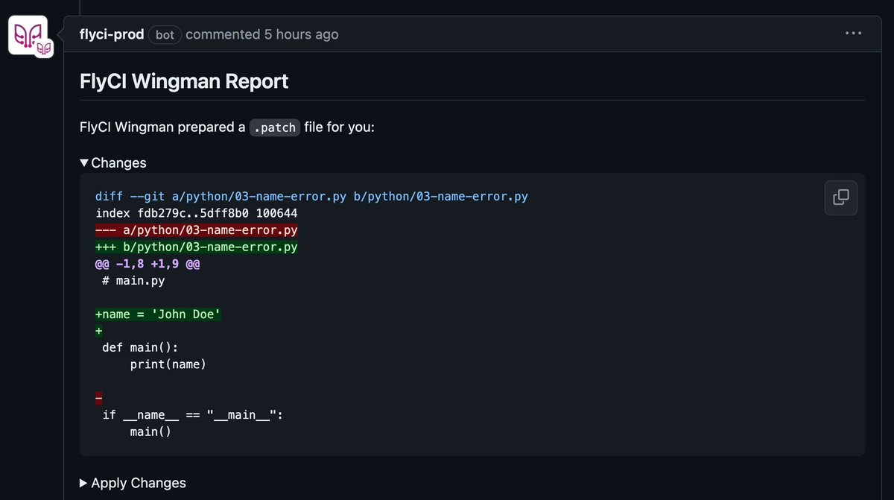
Task: Click the removed '--- a/python/03-name-error.py' line
Action: point(197,230)
